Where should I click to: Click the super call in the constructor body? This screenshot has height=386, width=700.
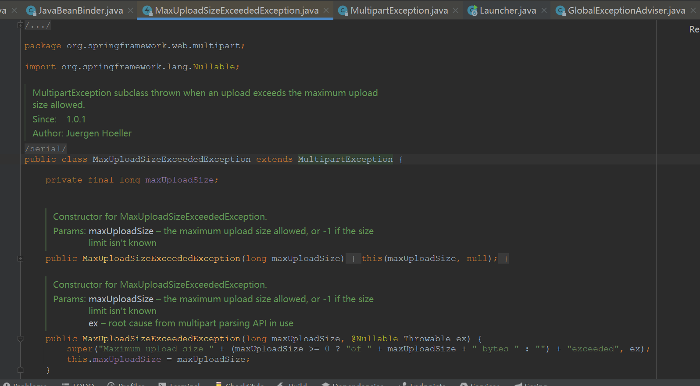coord(80,349)
